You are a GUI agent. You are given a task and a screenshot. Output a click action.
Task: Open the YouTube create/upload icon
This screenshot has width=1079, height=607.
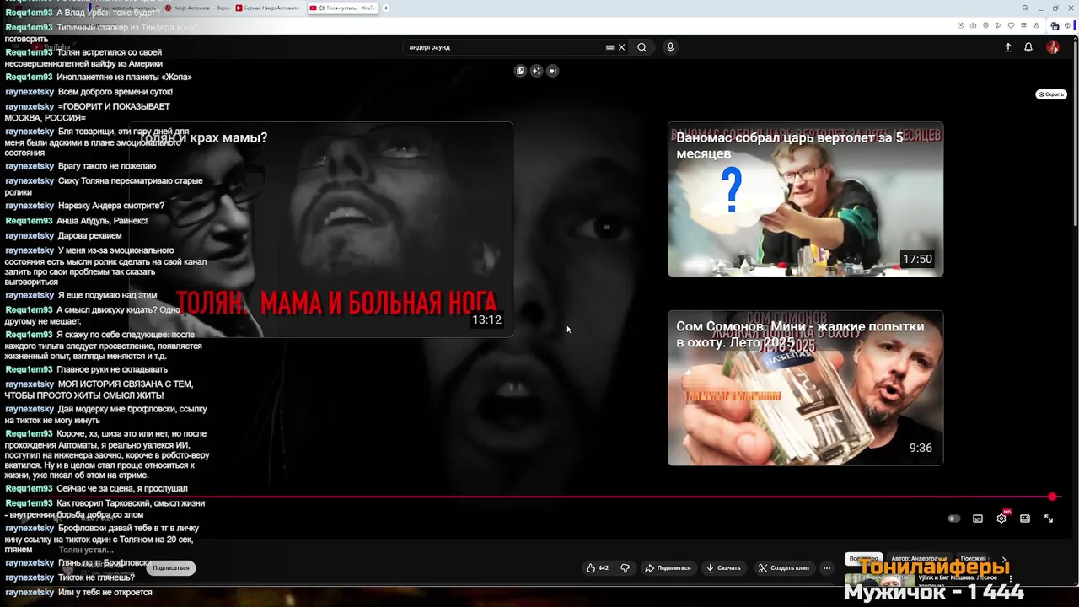click(x=1007, y=47)
